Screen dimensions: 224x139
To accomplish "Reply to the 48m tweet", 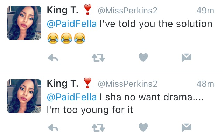I will pyautogui.click(x=53, y=127).
